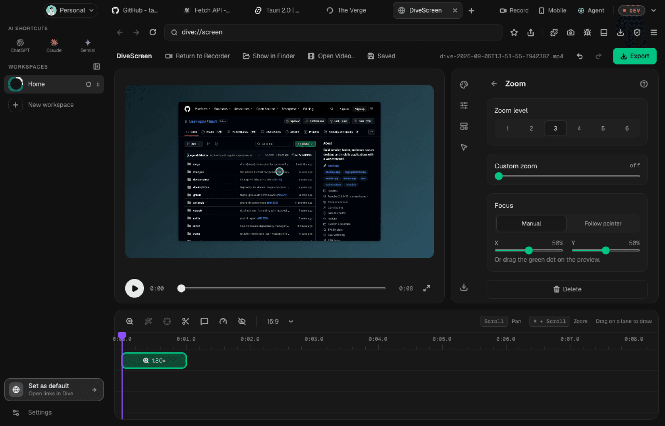Image resolution: width=665 pixels, height=426 pixels.
Task: Select the annotation comment tool
Action: tap(204, 321)
